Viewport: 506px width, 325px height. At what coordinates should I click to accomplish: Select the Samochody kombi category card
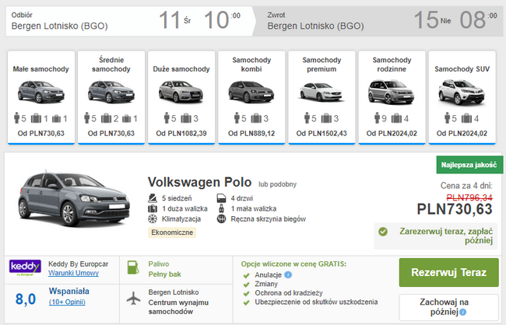tap(251, 97)
